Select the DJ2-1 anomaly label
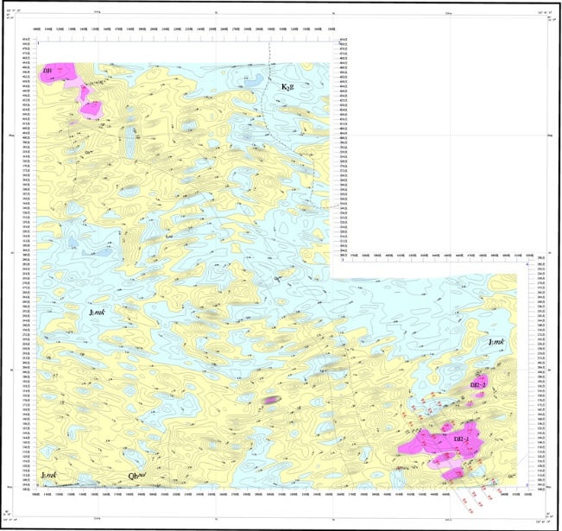This screenshot has height=531, width=562. (x=464, y=439)
